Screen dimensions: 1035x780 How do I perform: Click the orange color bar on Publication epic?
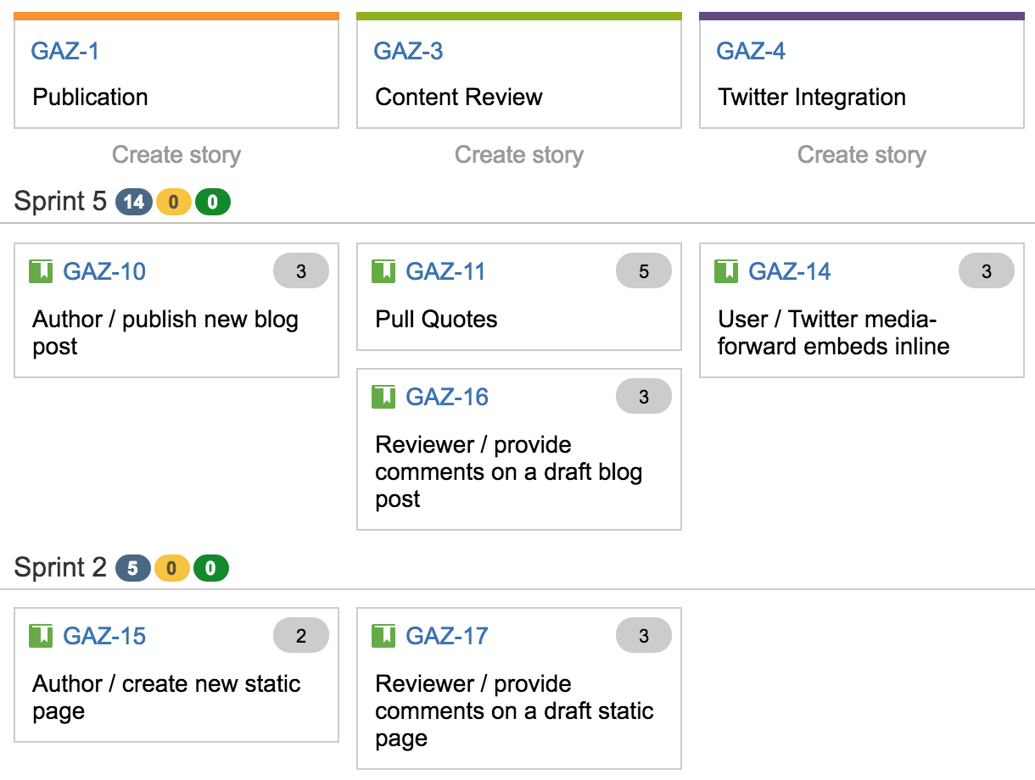coord(176,16)
